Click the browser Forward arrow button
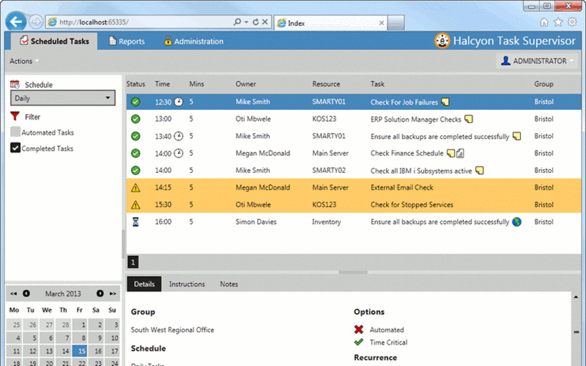This screenshot has height=366, width=586. coord(36,21)
